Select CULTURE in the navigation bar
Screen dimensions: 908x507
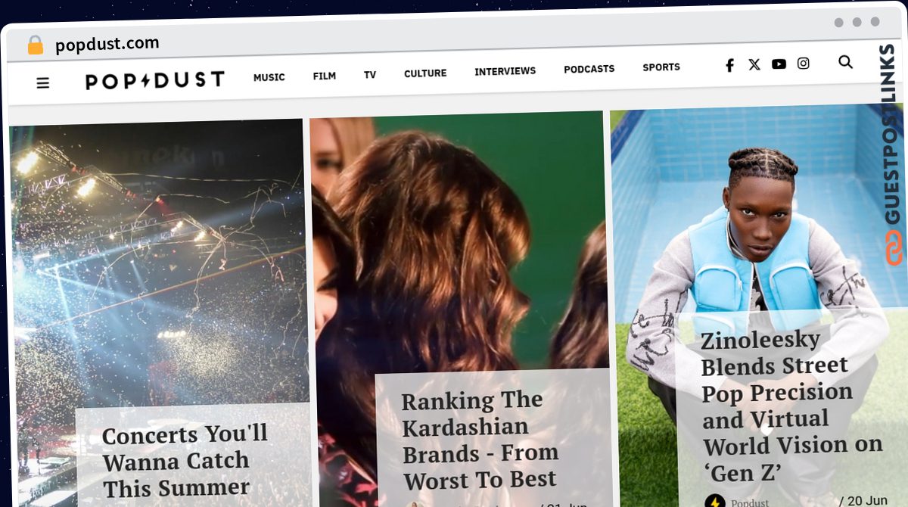(x=425, y=73)
